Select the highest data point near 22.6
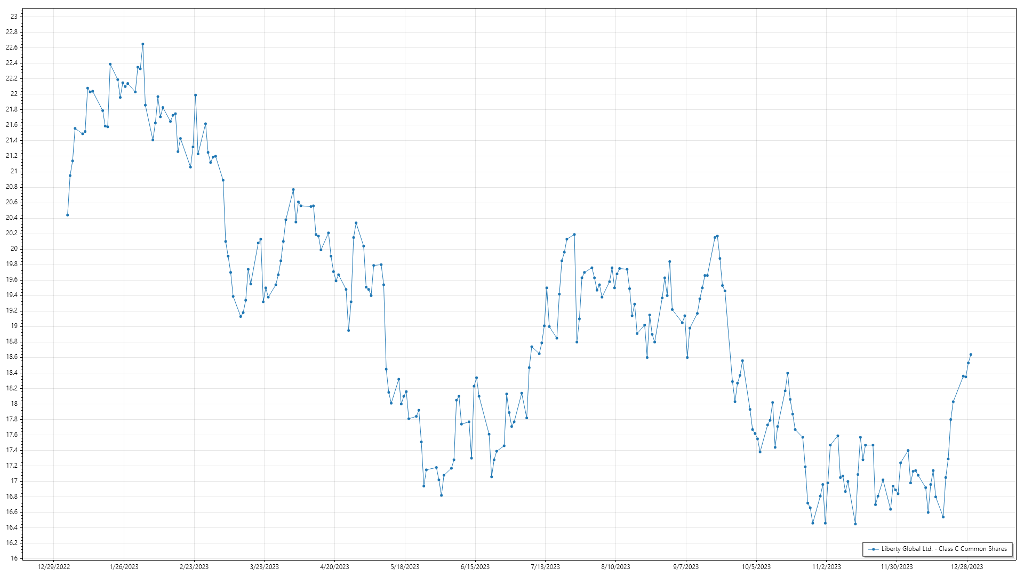Image resolution: width=1024 pixels, height=576 pixels. tap(142, 44)
